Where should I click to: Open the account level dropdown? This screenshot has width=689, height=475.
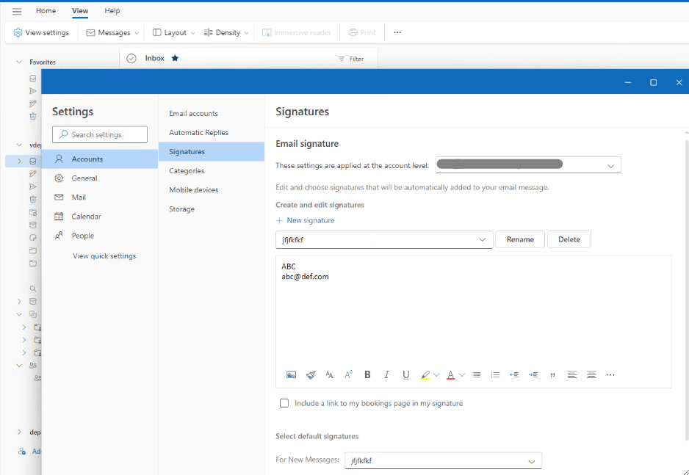[528, 165]
